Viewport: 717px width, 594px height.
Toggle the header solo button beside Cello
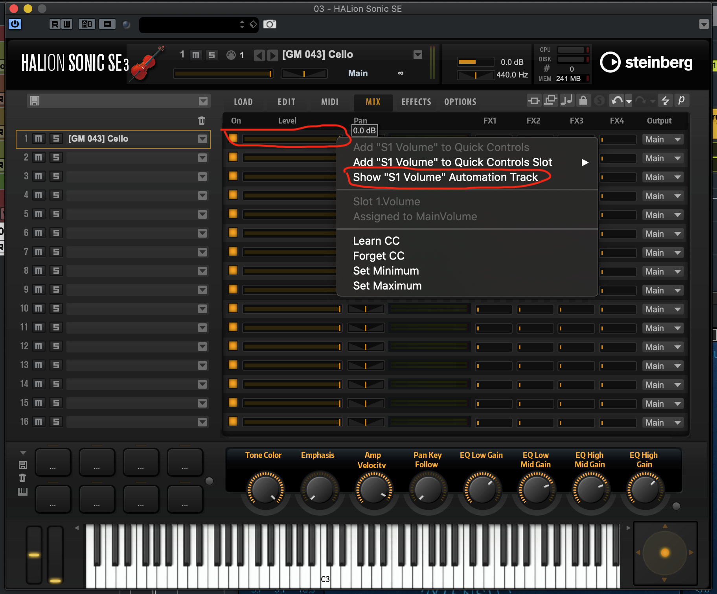tap(211, 55)
